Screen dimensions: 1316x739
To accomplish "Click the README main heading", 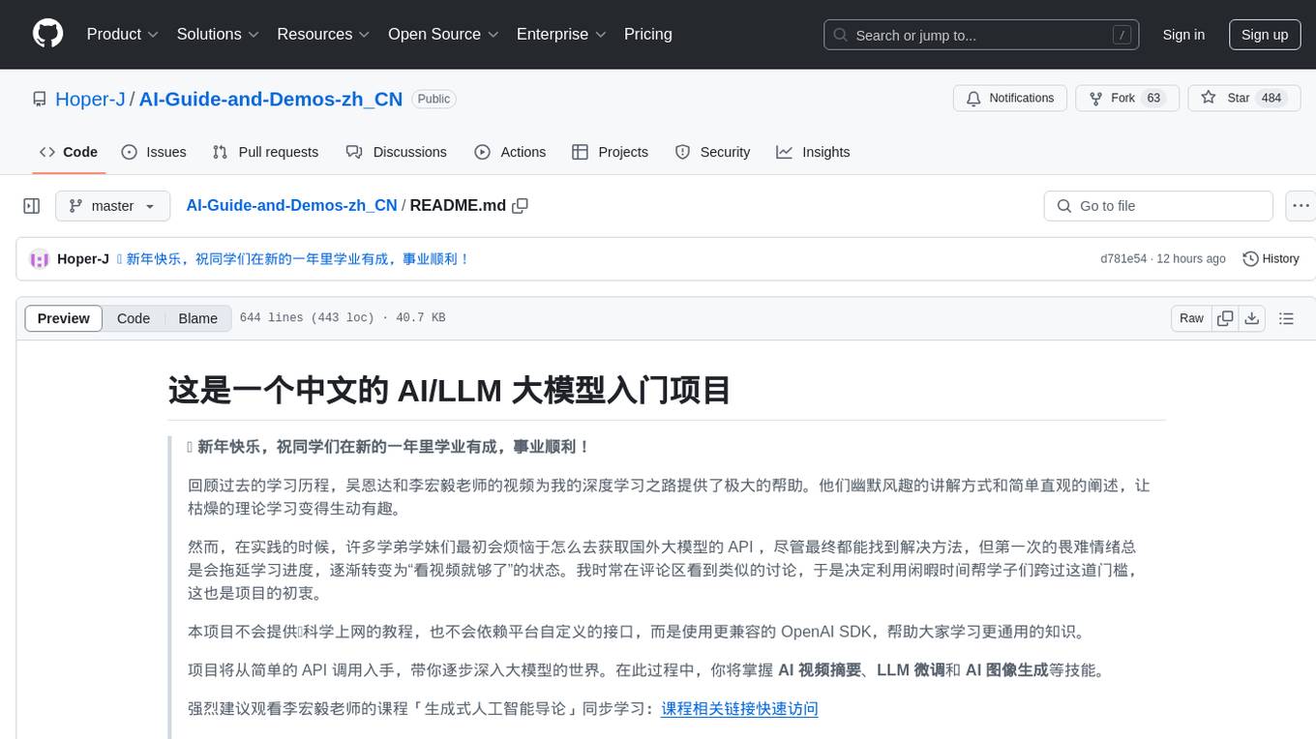I will tap(449, 390).
